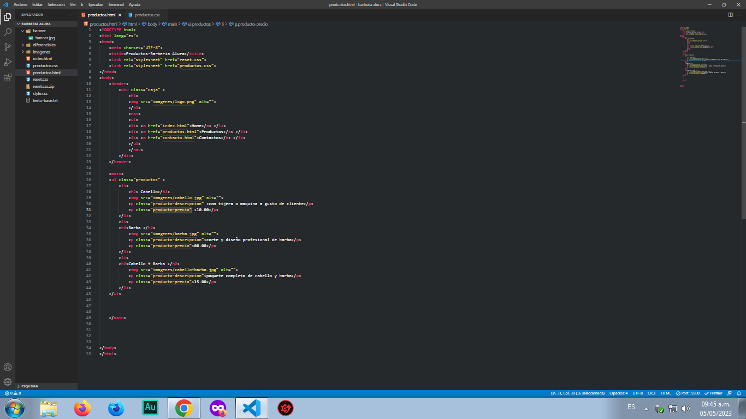The image size is (746, 419).
Task: Close the productos.html editor tab
Action: (120, 15)
